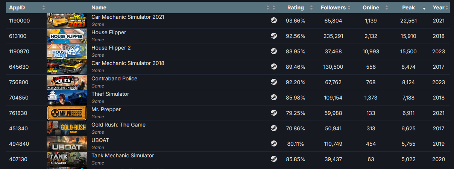This screenshot has height=169, width=454.
Task: Click Steam icon in Contraband Police row
Action: (274, 82)
